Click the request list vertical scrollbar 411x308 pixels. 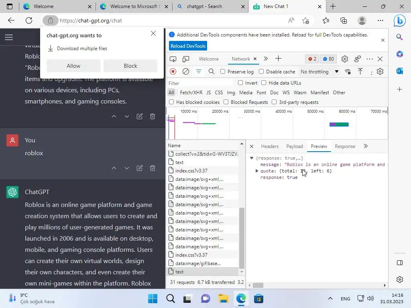[242, 238]
